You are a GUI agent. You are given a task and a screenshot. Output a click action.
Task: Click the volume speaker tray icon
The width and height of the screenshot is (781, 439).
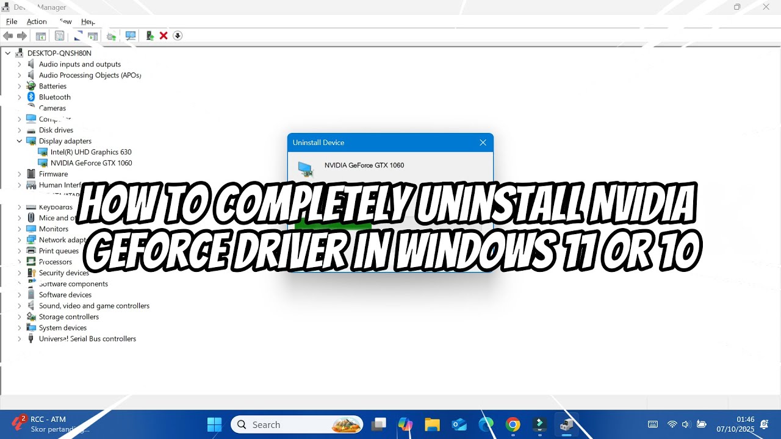(x=686, y=424)
